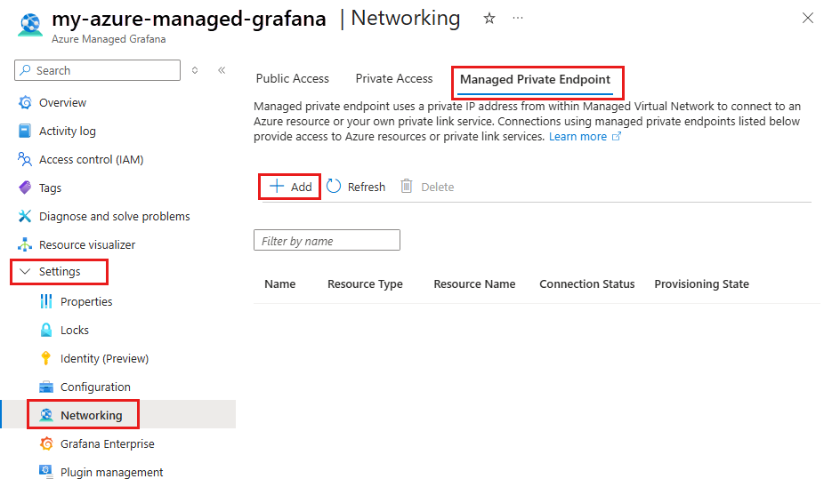Viewport: 840px width, 487px height.
Task: Click the Identity key icon
Action: tap(46, 358)
